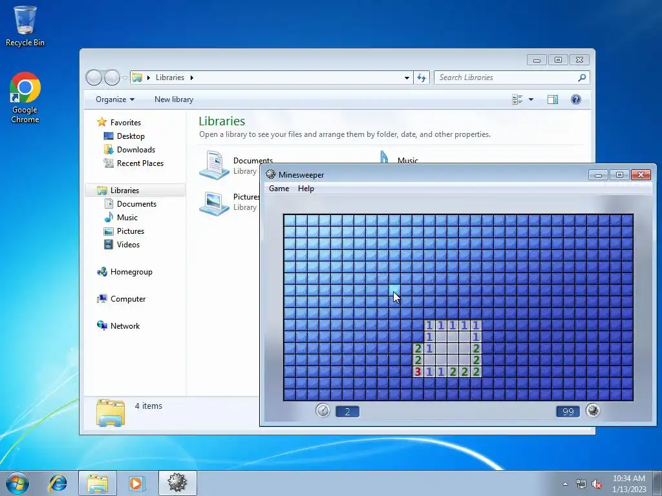The height and width of the screenshot is (496, 662).
Task: Click the Windows Start orb
Action: pyautogui.click(x=17, y=483)
